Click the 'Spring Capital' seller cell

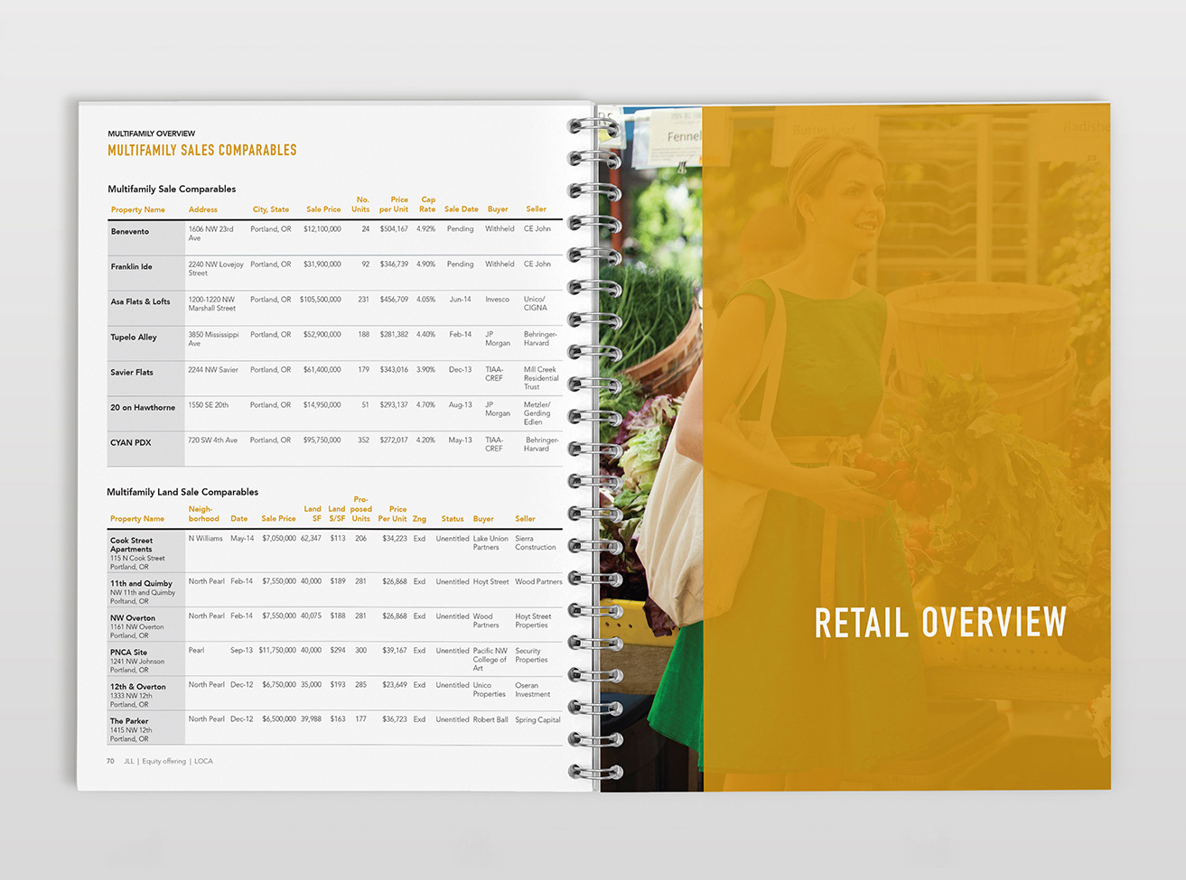[538, 720]
